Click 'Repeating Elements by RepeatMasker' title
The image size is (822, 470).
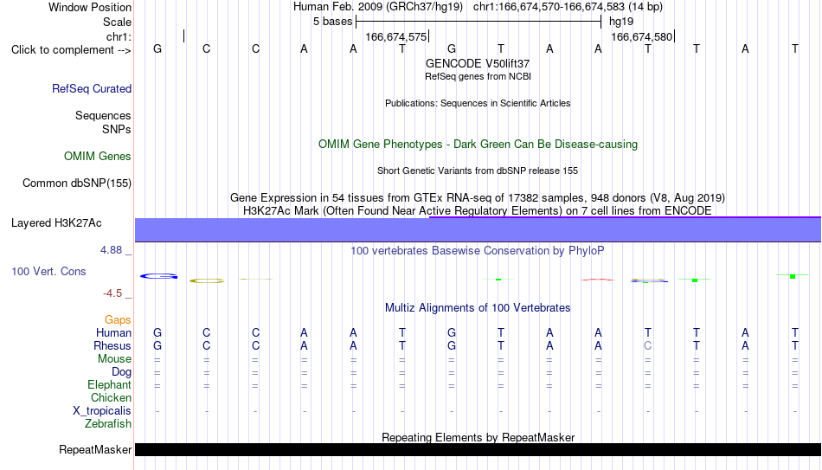478,437
